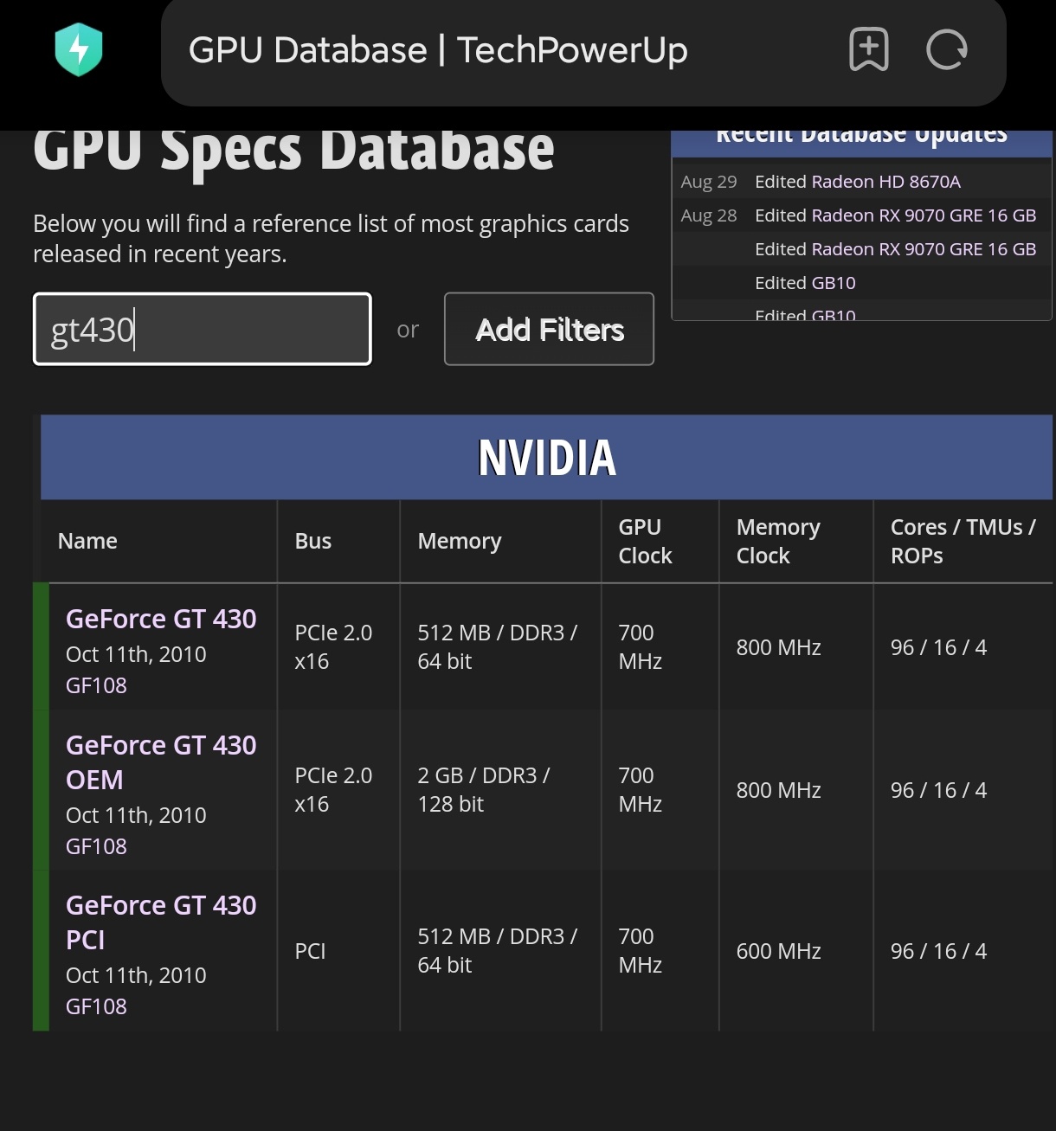Open the GeForce GT 430 PCI link

tap(161, 922)
